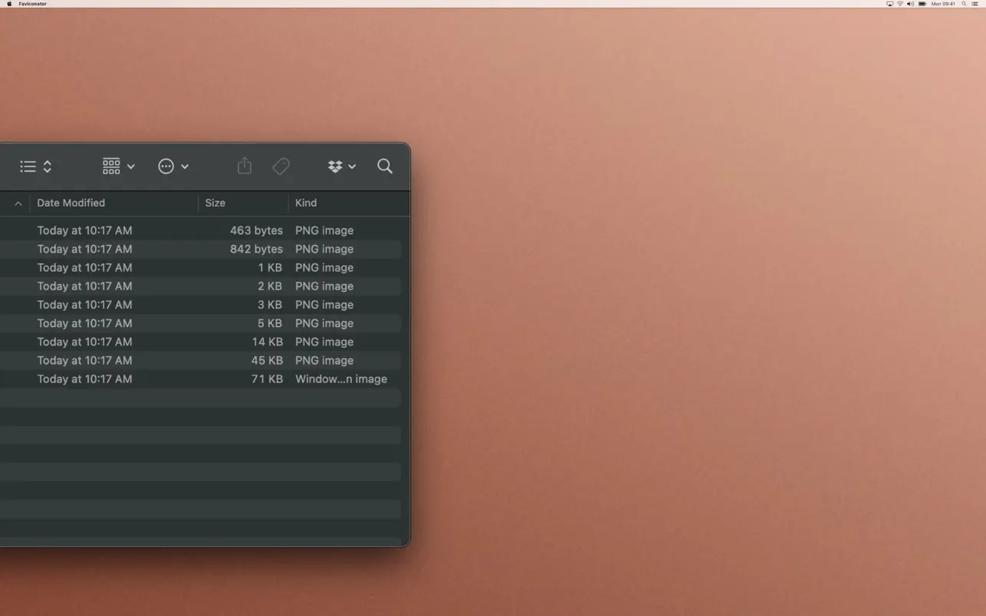Open the Faviconator menu in the menu bar
Screen dimensions: 986x616
pyautogui.click(x=31, y=3)
